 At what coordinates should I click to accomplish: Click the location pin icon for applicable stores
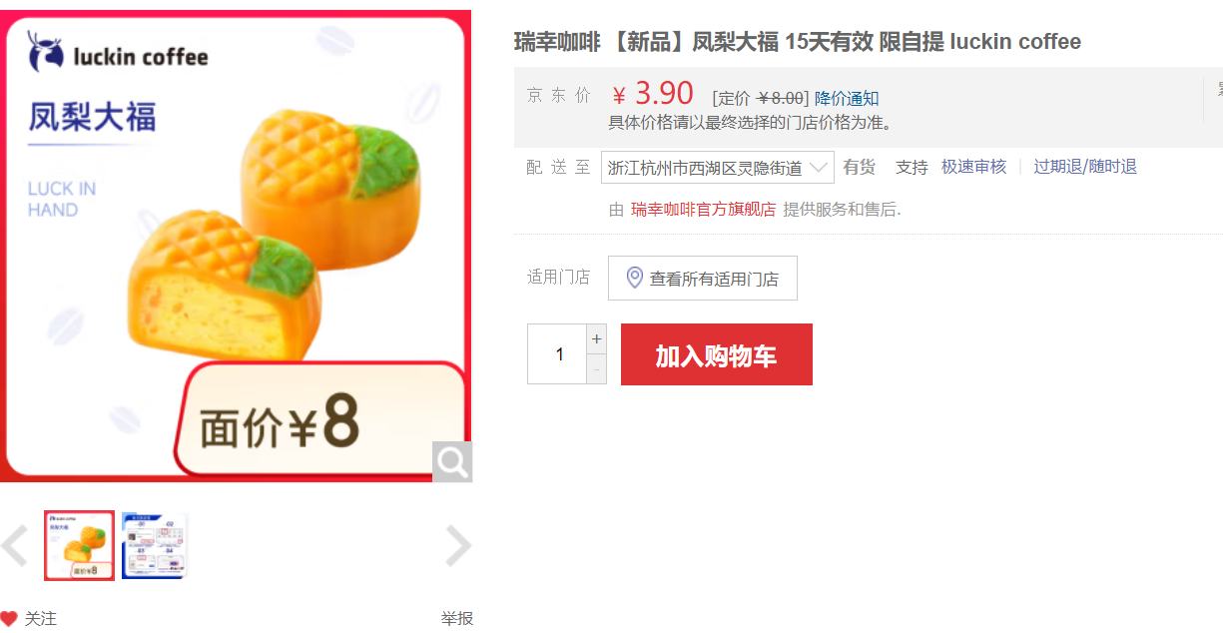634,278
